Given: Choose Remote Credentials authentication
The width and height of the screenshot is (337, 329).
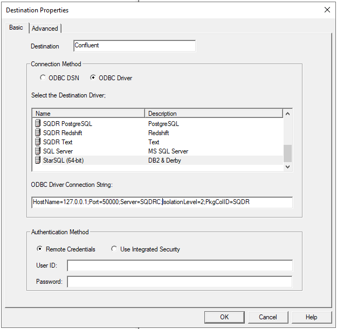Looking at the screenshot, I should [x=39, y=249].
